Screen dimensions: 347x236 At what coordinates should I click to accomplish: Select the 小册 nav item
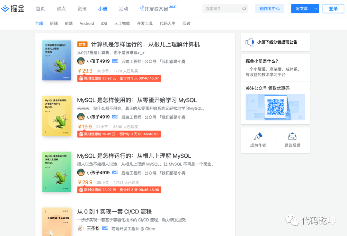(x=103, y=9)
